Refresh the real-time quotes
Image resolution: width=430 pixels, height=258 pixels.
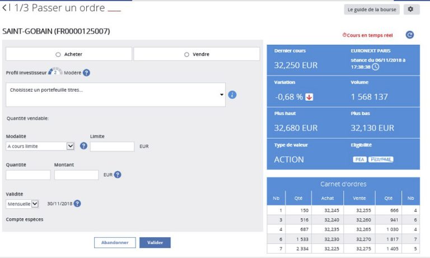pos(410,35)
